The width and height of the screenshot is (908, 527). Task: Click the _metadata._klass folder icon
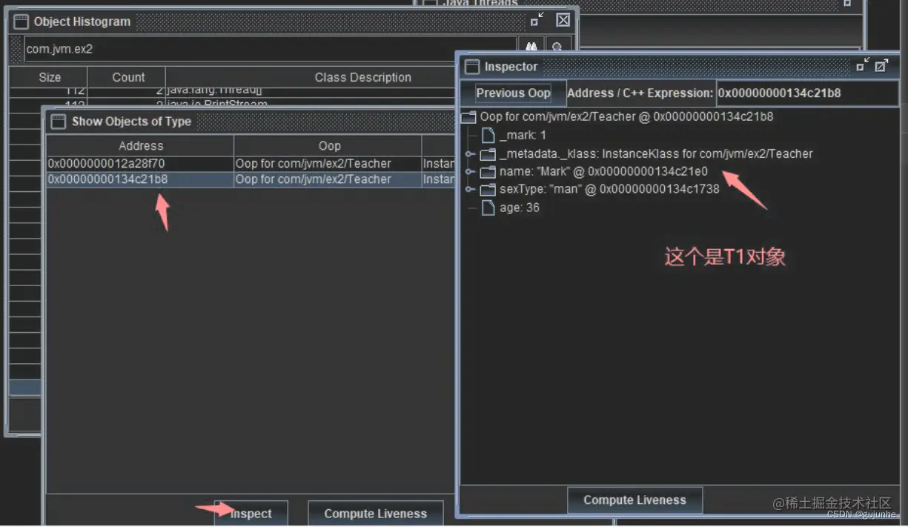click(x=488, y=154)
